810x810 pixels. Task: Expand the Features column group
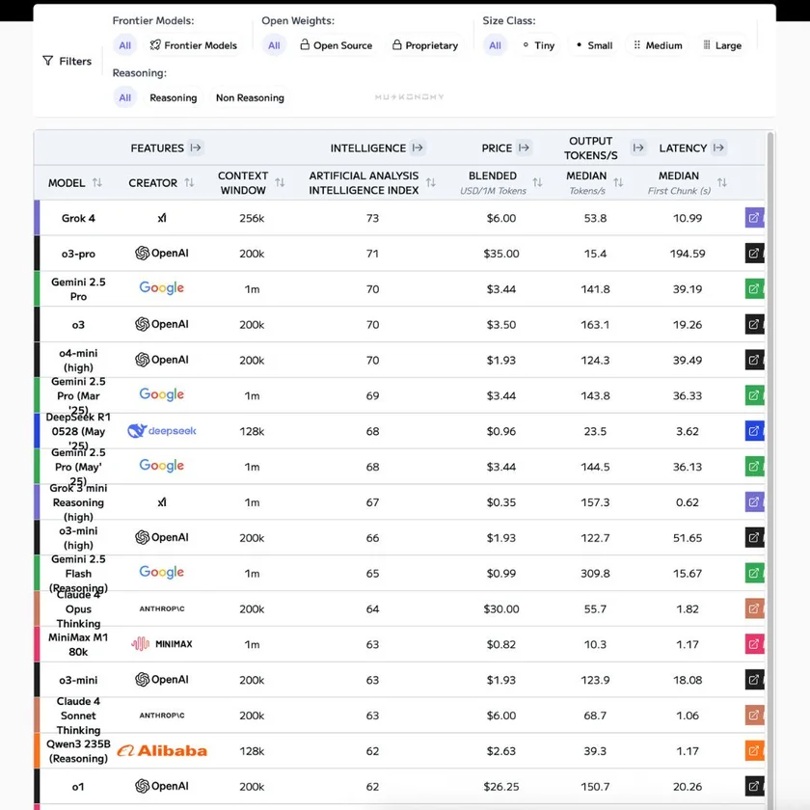tap(196, 148)
